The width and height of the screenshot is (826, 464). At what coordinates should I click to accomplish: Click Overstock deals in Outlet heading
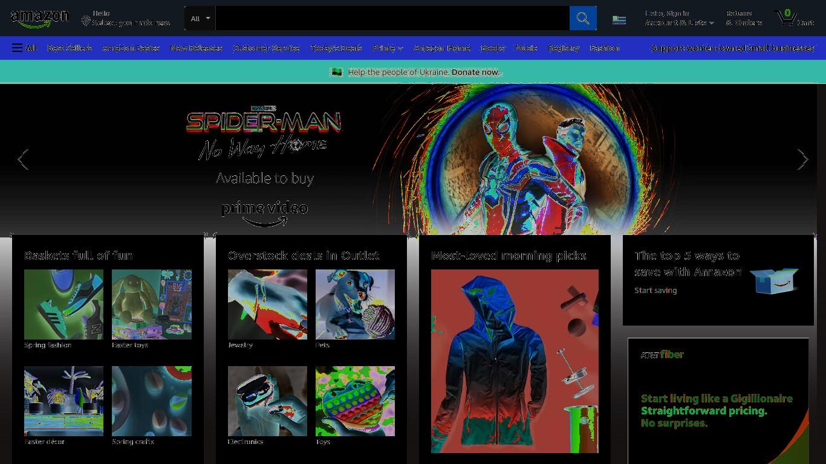pyautogui.click(x=304, y=256)
